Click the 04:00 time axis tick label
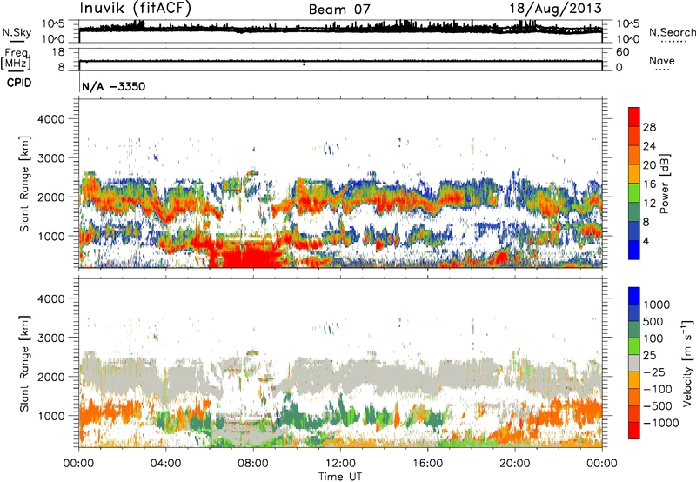Screen dimensions: 696x482 pos(165,464)
